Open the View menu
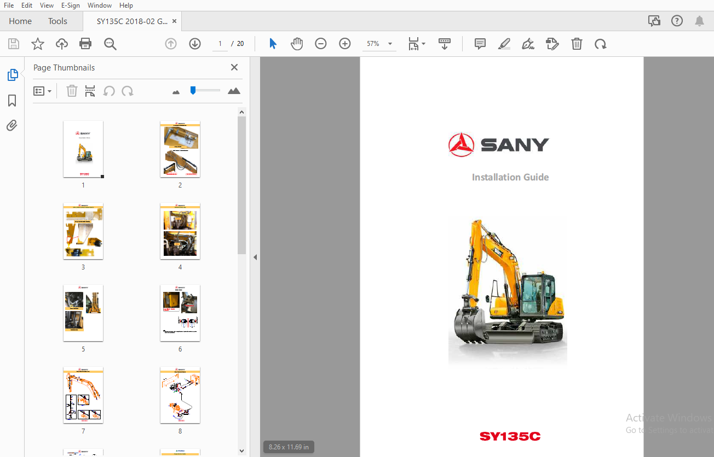Viewport: 714px width, 457px height. coord(47,5)
